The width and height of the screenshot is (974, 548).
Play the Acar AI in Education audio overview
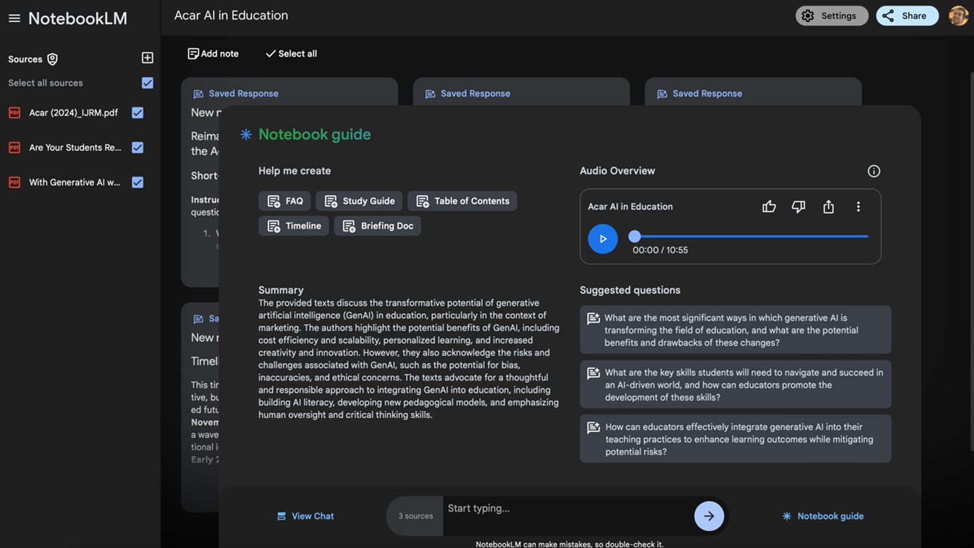pos(602,239)
